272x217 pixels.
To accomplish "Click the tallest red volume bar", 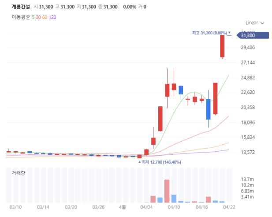I will point(167,191).
